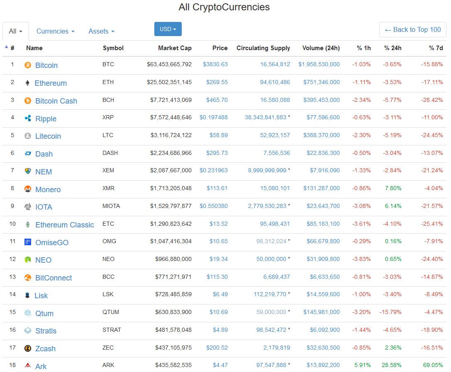Click NEO supply 50,000,000
451x372 pixels.
point(271,259)
